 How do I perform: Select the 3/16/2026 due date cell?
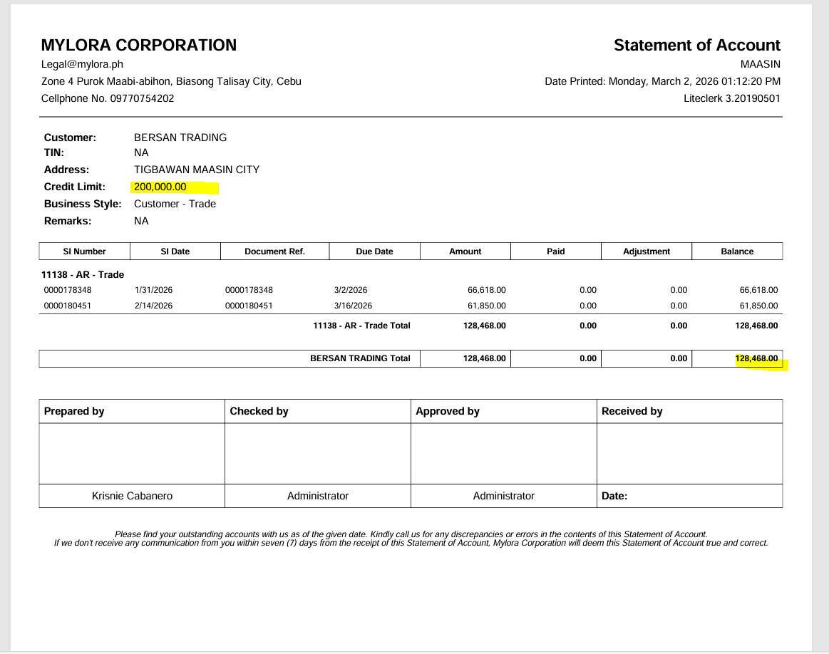[353, 306]
